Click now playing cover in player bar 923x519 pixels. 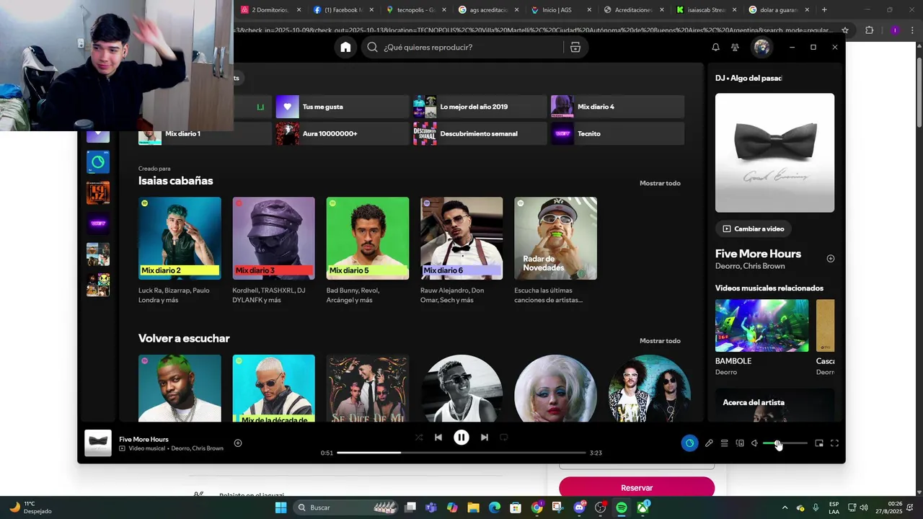98,443
